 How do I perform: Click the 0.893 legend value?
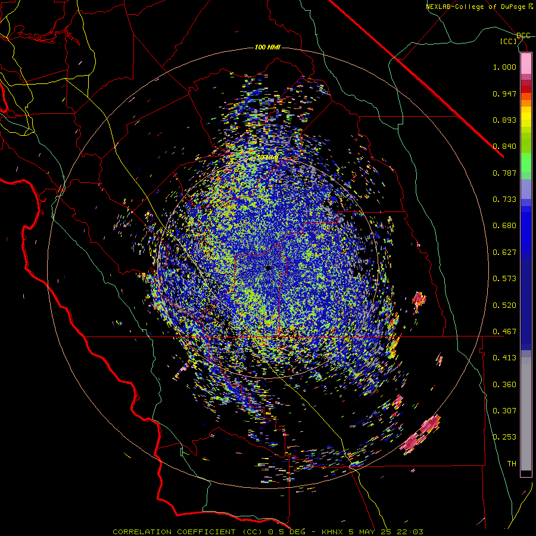pos(504,120)
